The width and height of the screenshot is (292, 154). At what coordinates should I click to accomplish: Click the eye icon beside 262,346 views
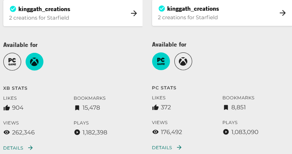point(7,132)
